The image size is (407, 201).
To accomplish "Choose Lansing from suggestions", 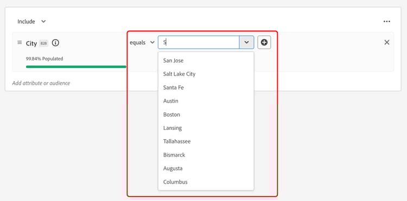I will click(x=206, y=128).
